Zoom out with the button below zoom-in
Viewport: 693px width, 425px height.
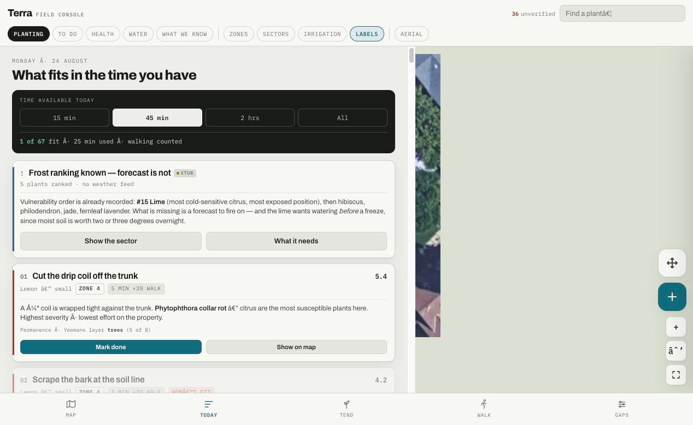click(676, 351)
